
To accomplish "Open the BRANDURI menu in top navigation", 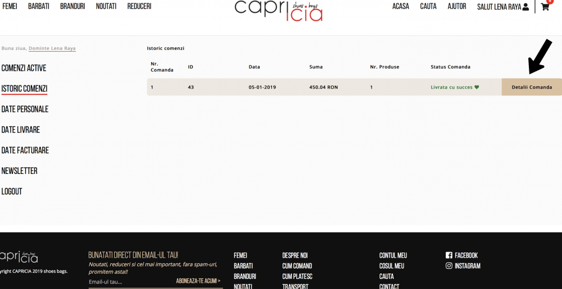I will 72,6.
